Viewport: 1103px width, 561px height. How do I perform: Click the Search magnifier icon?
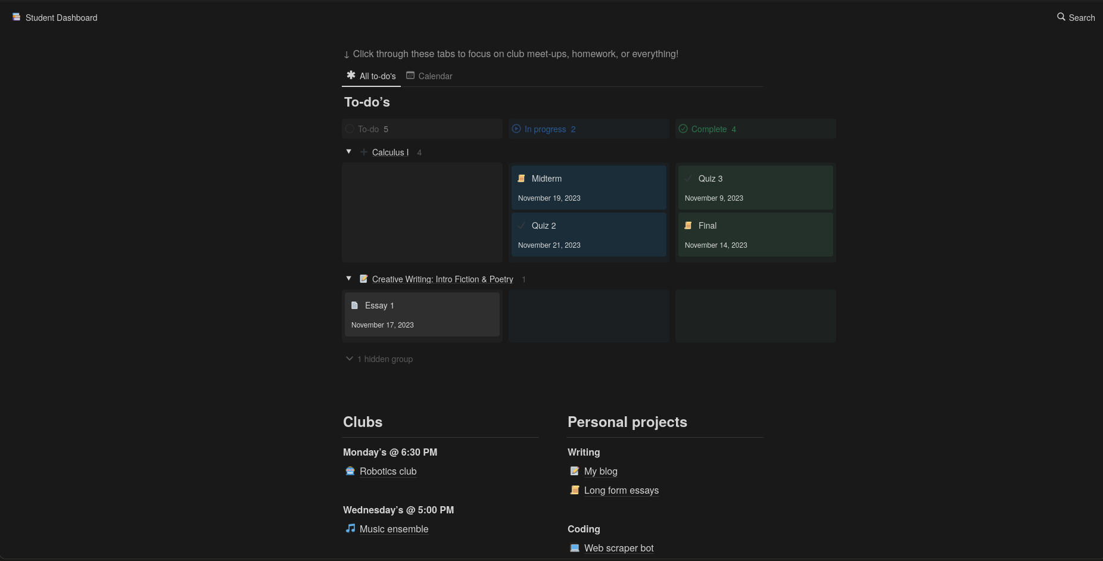(x=1061, y=17)
